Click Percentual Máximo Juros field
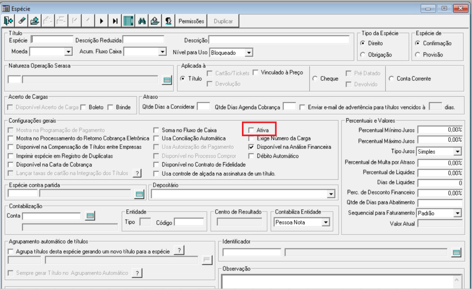 pyautogui.click(x=440, y=140)
